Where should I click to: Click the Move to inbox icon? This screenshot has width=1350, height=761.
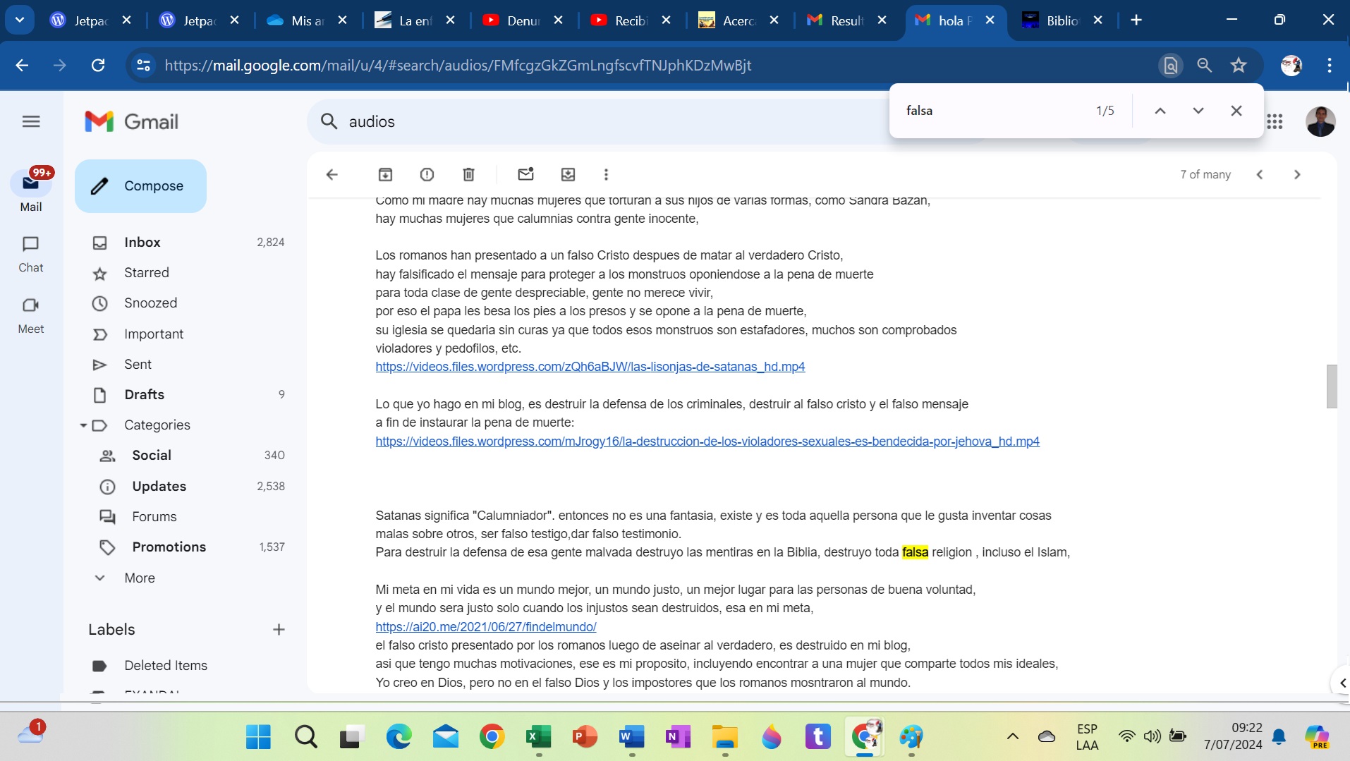[568, 174]
